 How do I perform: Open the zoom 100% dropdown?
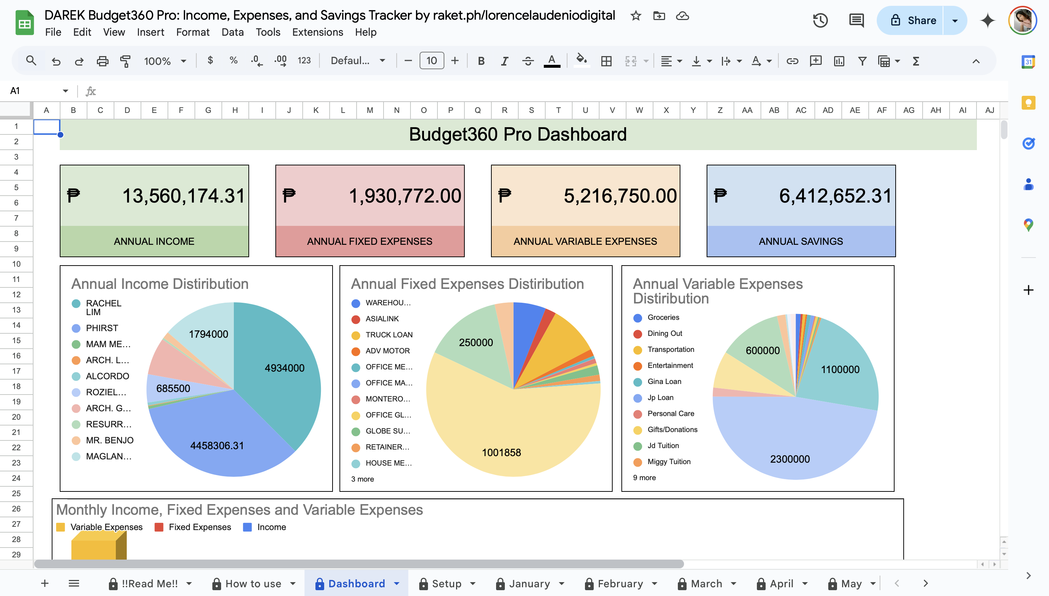click(165, 61)
